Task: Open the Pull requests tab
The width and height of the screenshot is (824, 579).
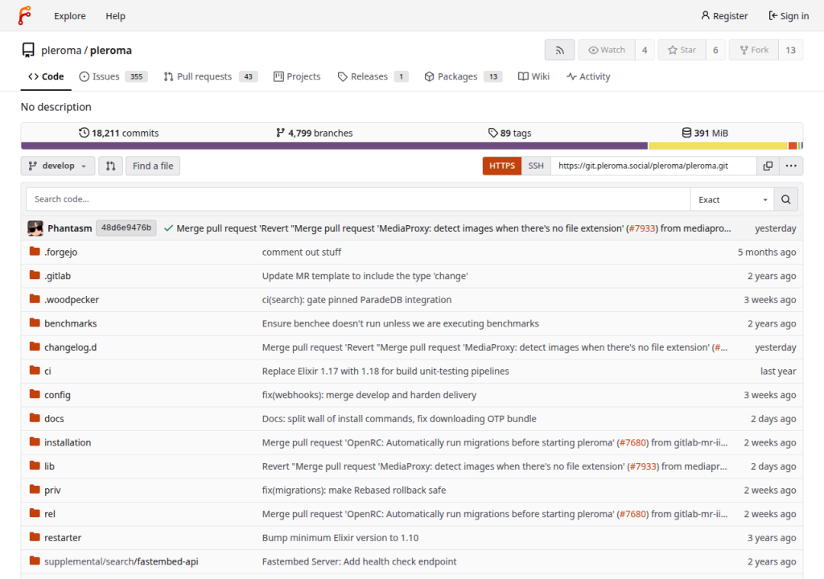Action: (210, 76)
